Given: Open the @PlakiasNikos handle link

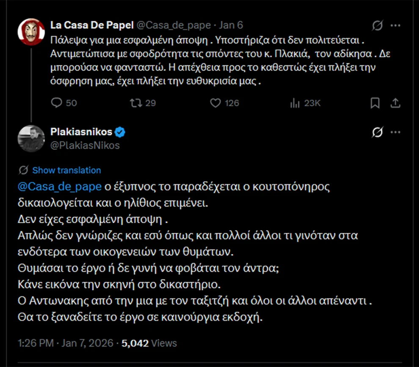Looking at the screenshot, I should click(x=85, y=145).
